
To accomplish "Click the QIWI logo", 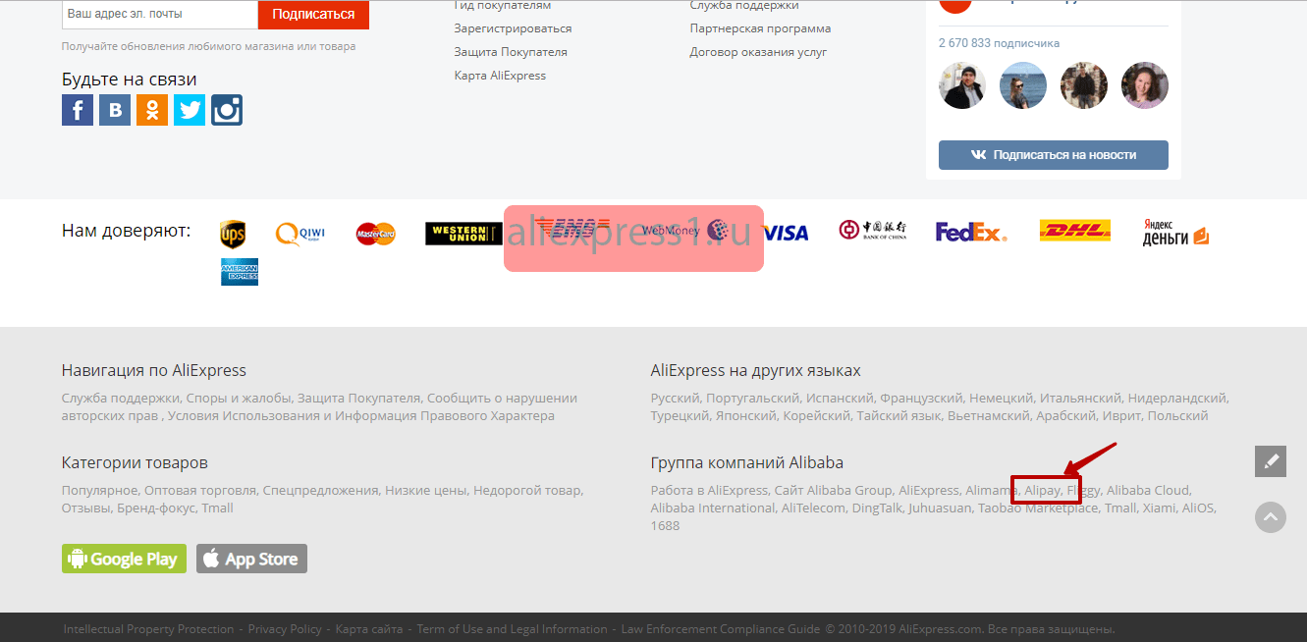I will [x=300, y=234].
